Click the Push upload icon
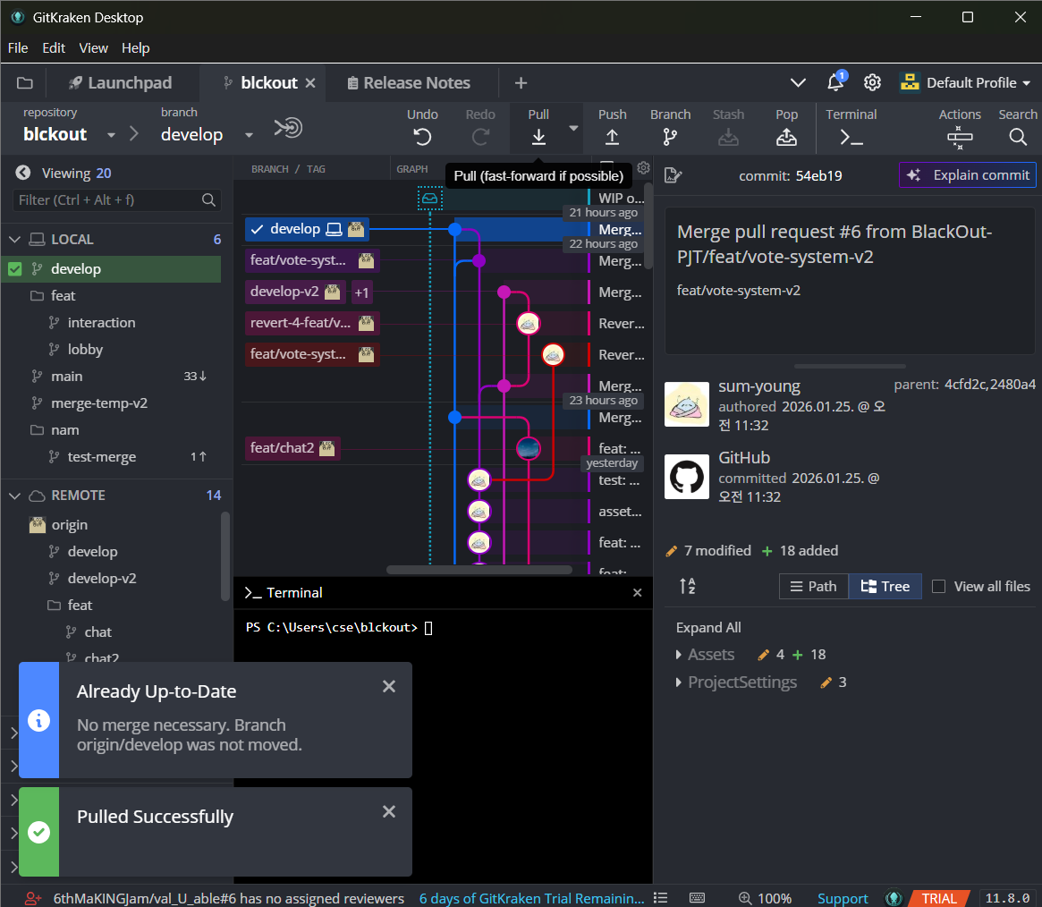This screenshot has width=1042, height=907. point(612,138)
